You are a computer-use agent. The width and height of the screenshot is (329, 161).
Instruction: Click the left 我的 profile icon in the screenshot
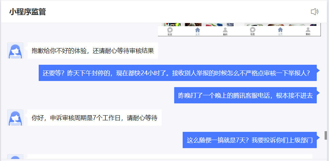pyautogui.click(x=225, y=31)
